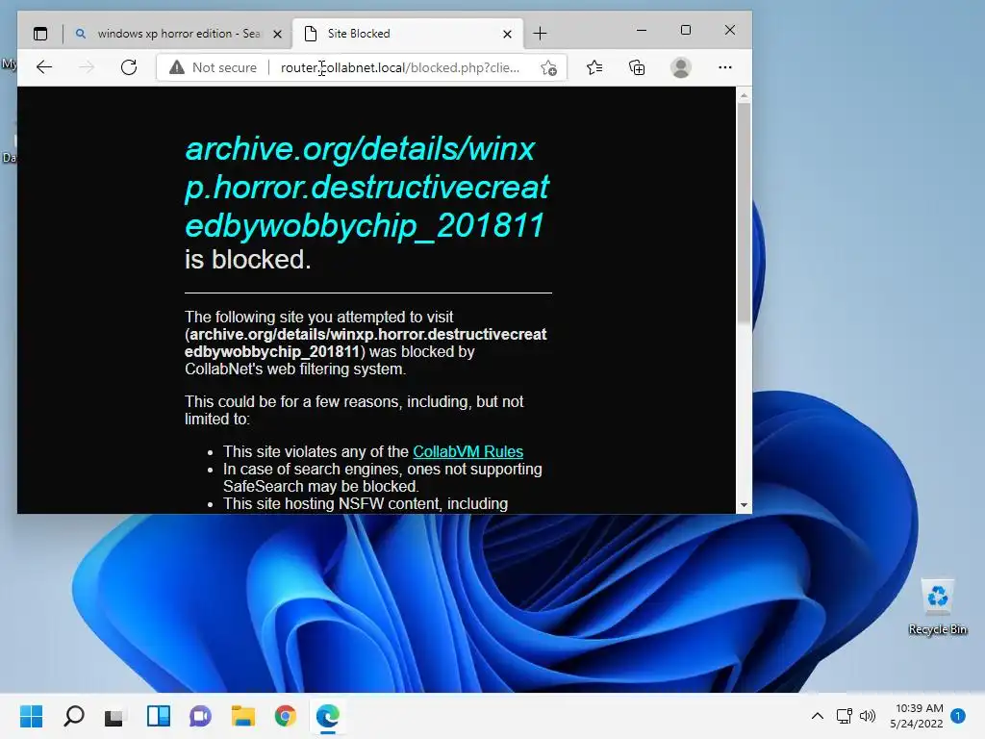The width and height of the screenshot is (985, 739).
Task: Show hidden system tray icons
Action: tap(818, 716)
